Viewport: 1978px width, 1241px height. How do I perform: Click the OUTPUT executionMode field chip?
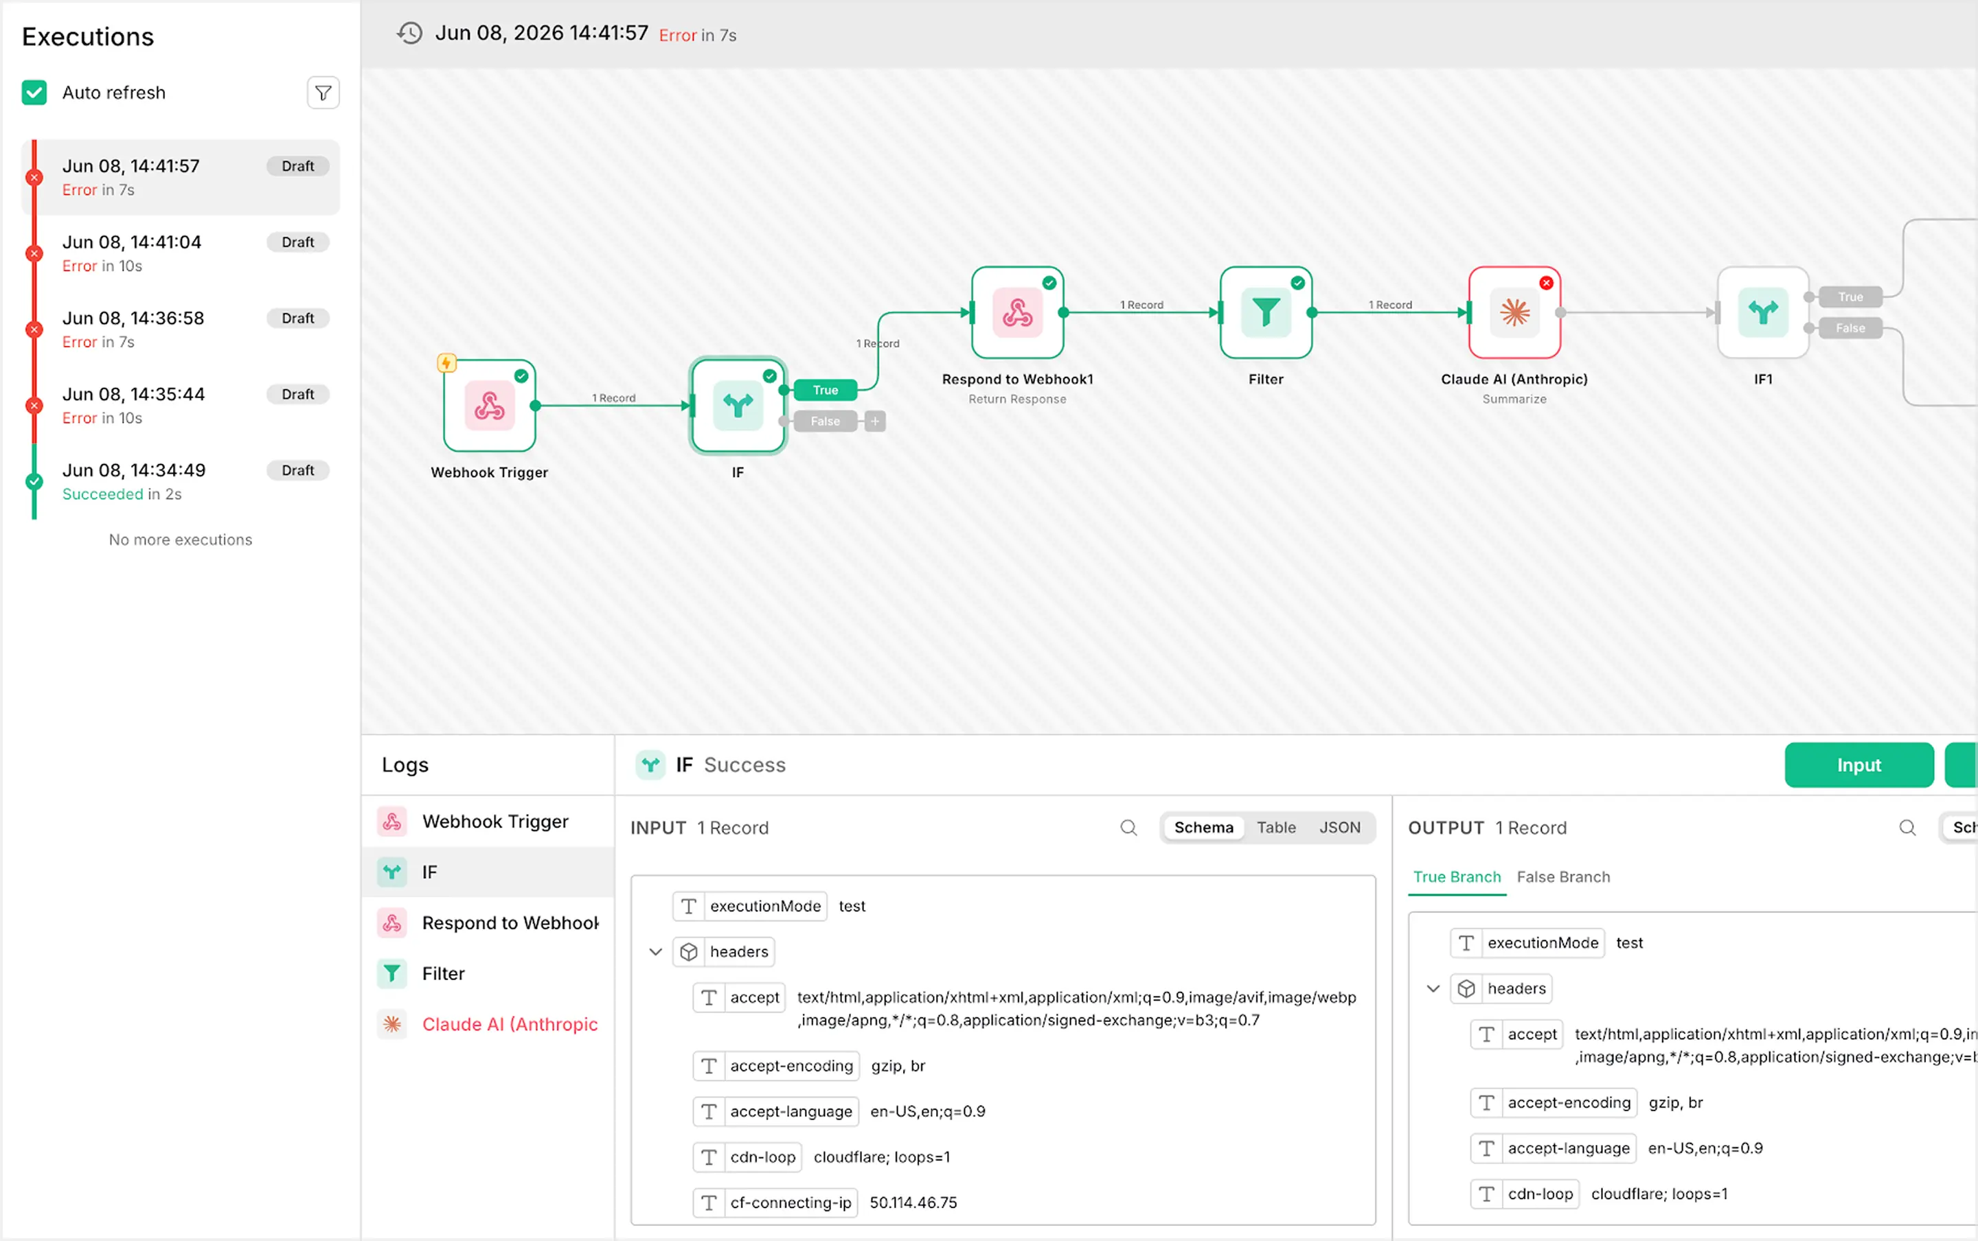1527,943
